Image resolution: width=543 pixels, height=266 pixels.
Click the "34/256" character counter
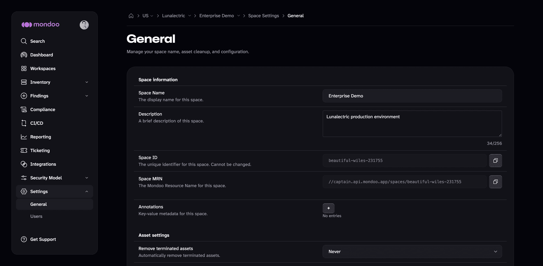point(494,143)
